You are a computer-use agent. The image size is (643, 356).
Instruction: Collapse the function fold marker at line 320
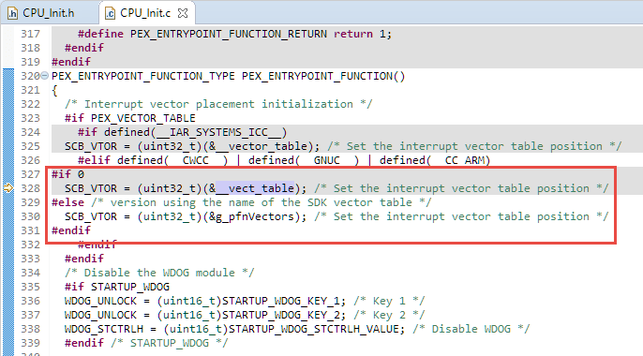(44, 76)
